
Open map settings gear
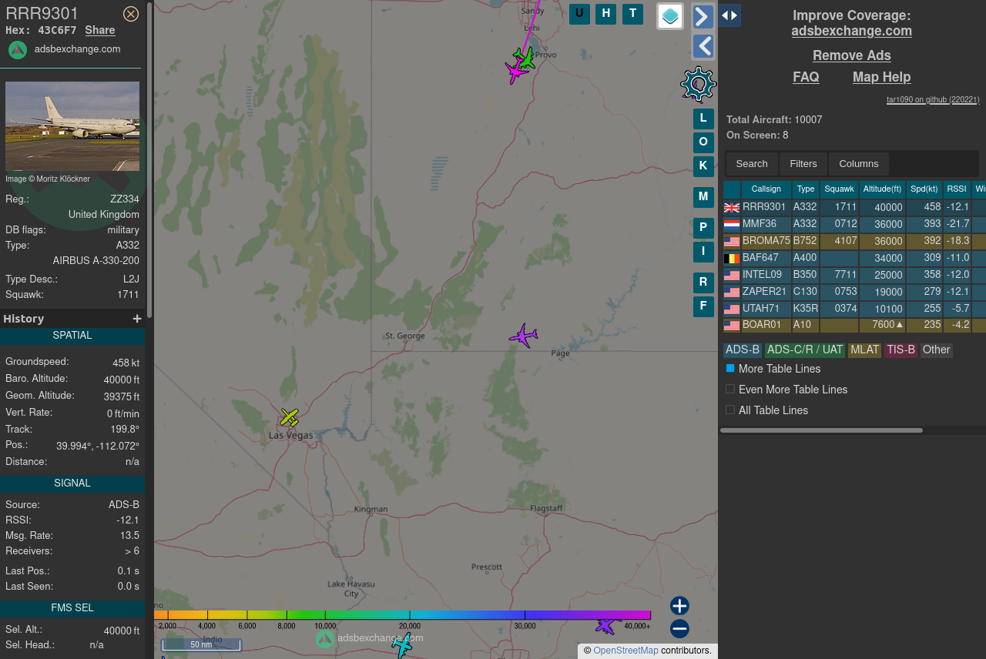click(698, 85)
